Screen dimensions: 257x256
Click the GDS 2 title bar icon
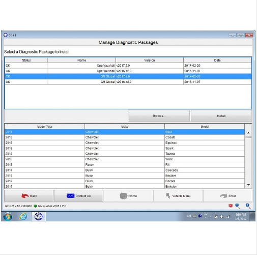(x=6, y=35)
